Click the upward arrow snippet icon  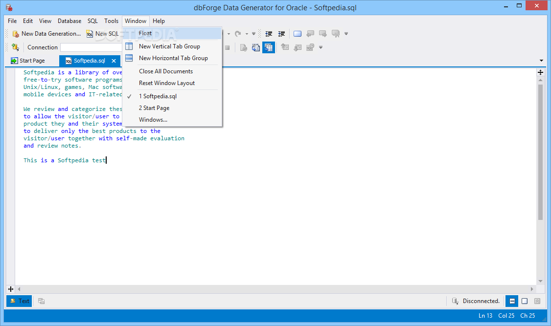[285, 47]
